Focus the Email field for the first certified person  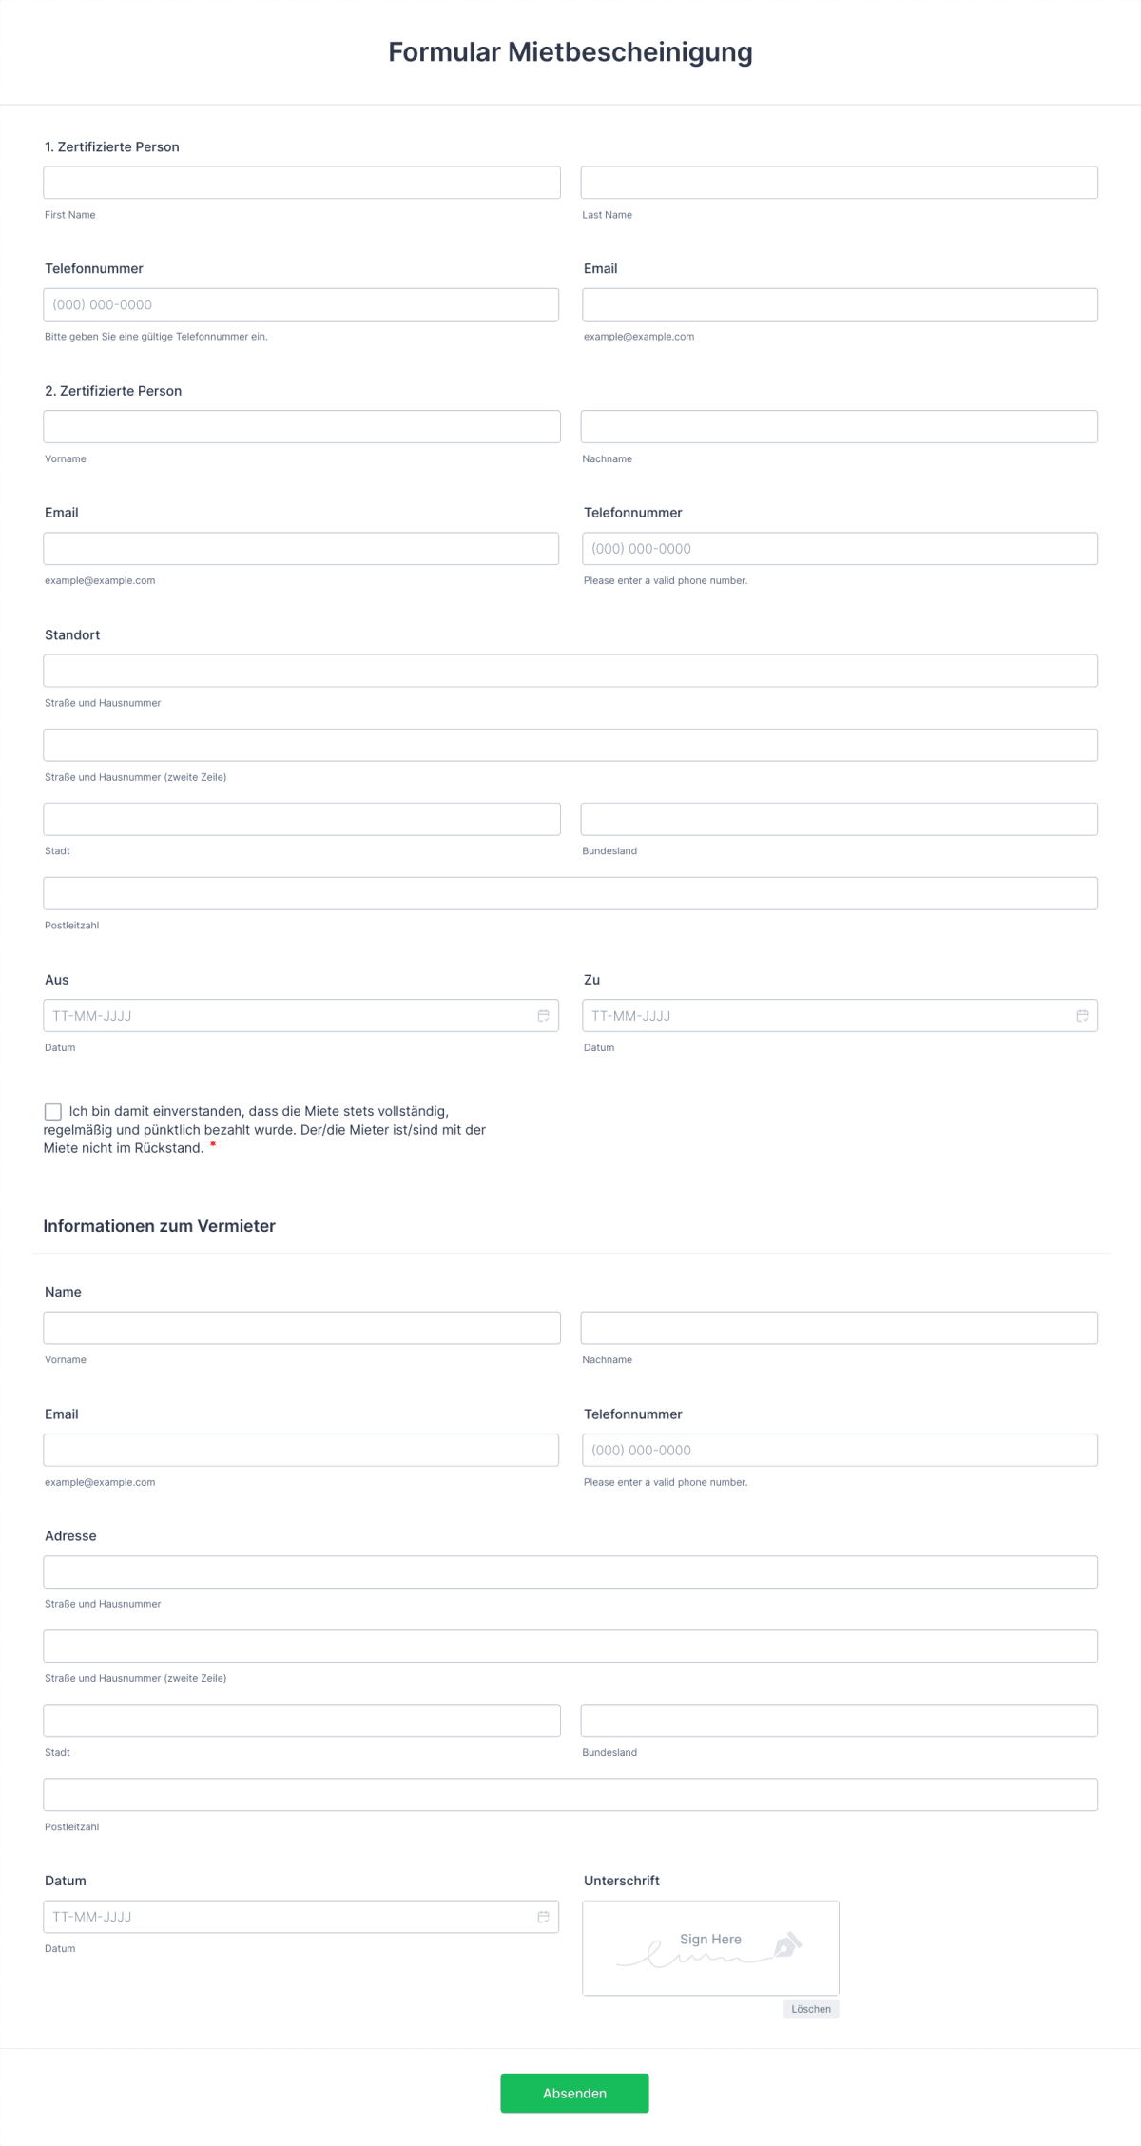pos(840,304)
